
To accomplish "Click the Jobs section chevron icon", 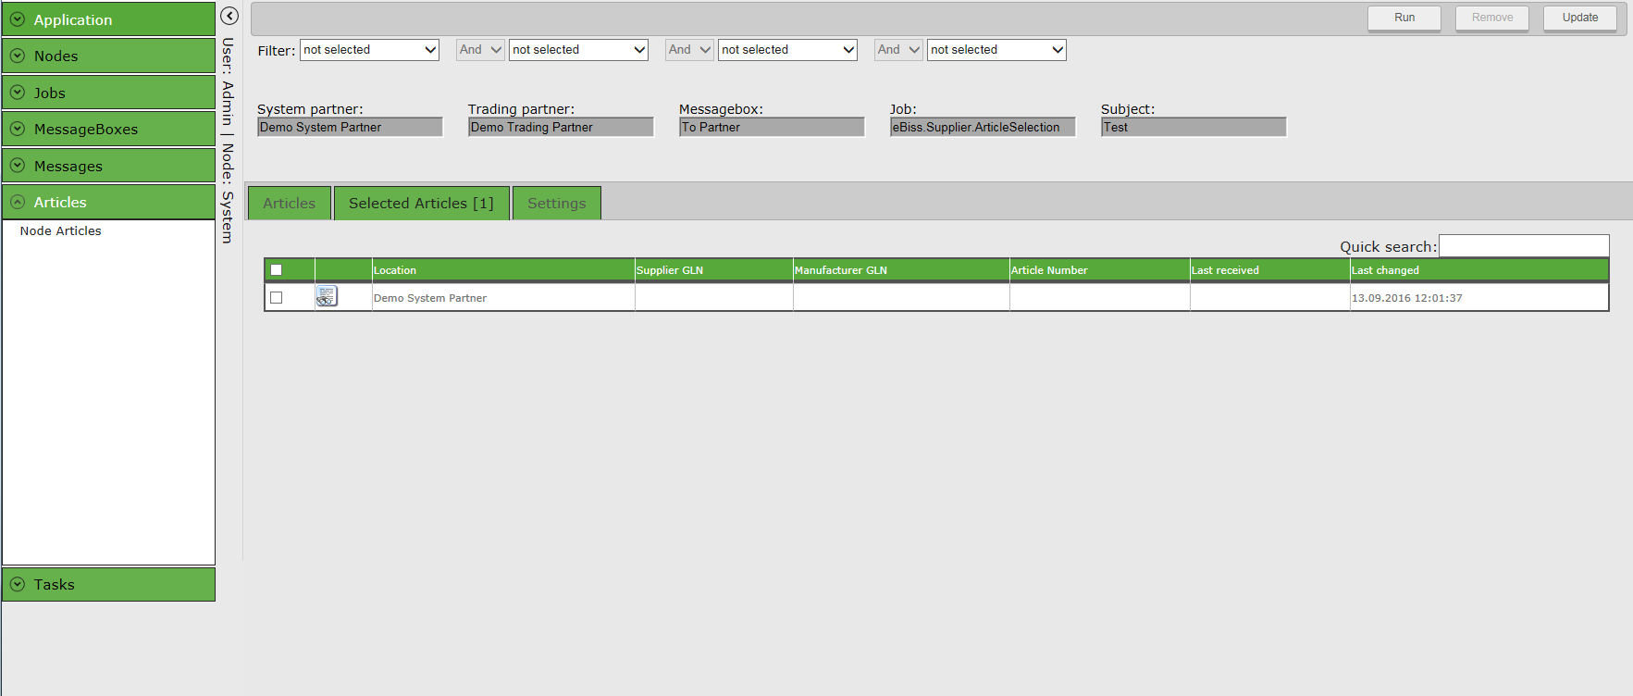I will (x=18, y=93).
